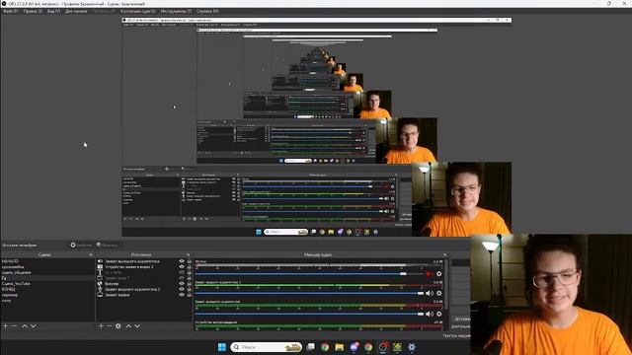632x355 pixels.
Task: Lock the Захват выходного аудиопотока source
Action: [x=189, y=261]
